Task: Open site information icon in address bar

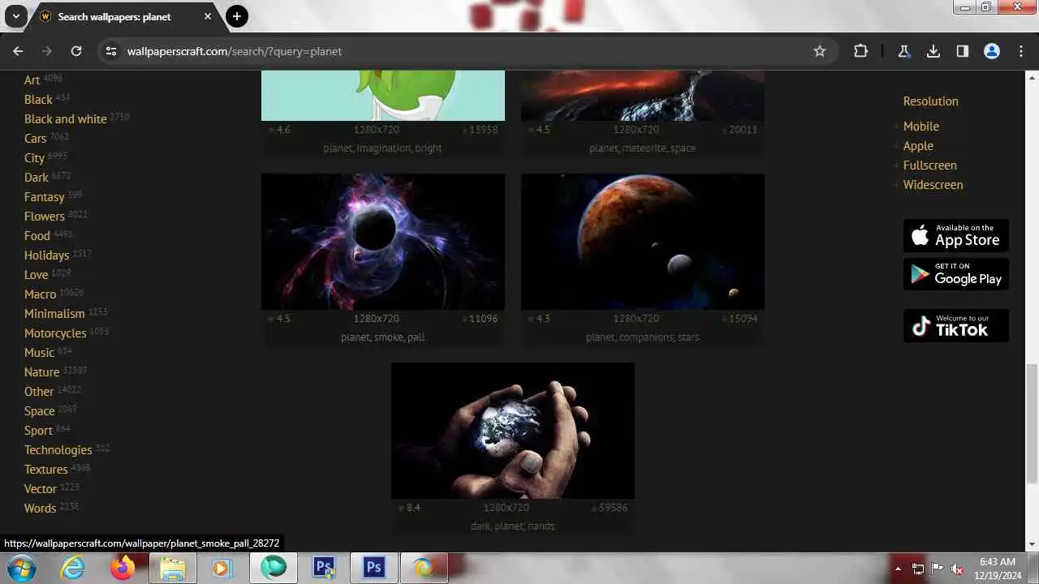Action: click(111, 51)
